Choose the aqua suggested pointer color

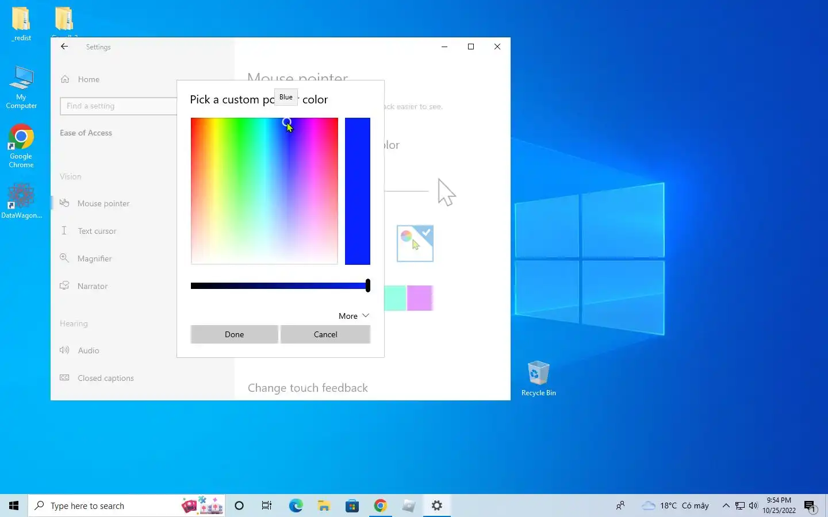point(395,298)
